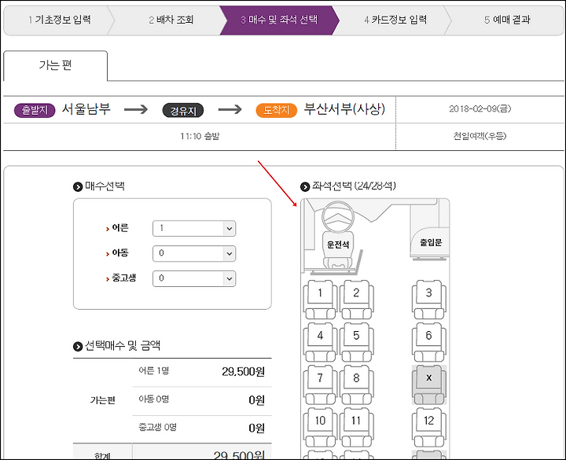Click the 도착지 orange badge
Viewport: 566px width, 460px height.
277,110
